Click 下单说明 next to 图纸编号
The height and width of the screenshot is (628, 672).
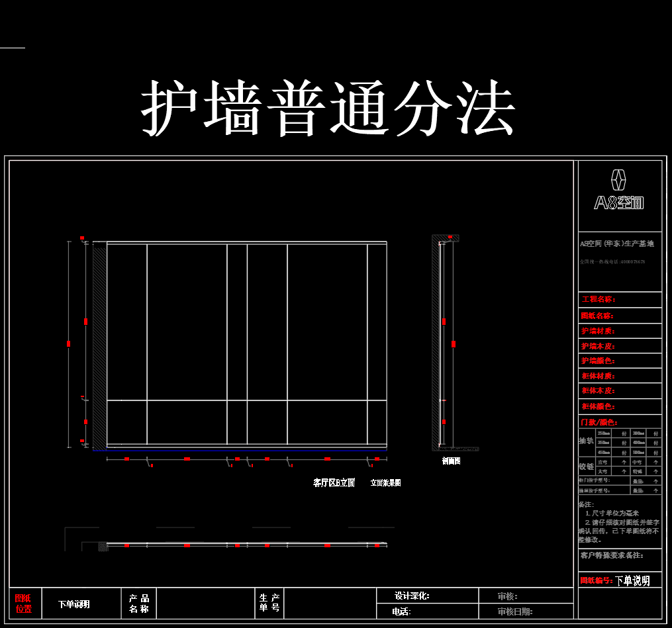tap(632, 580)
